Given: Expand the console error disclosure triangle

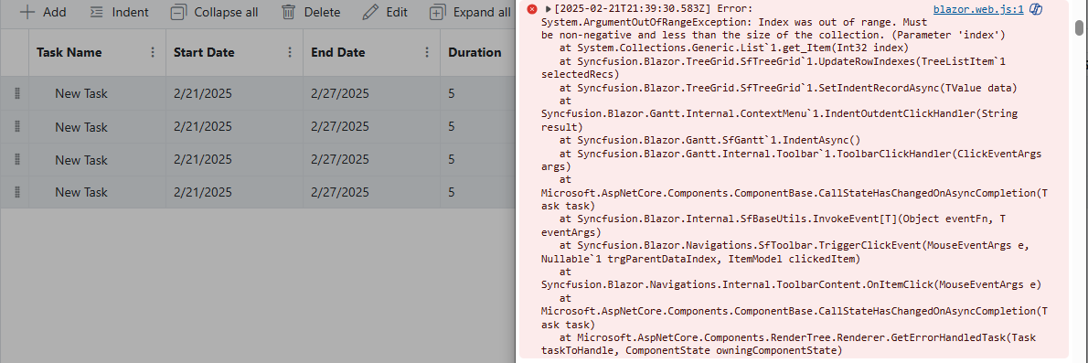Looking at the screenshot, I should [x=549, y=9].
